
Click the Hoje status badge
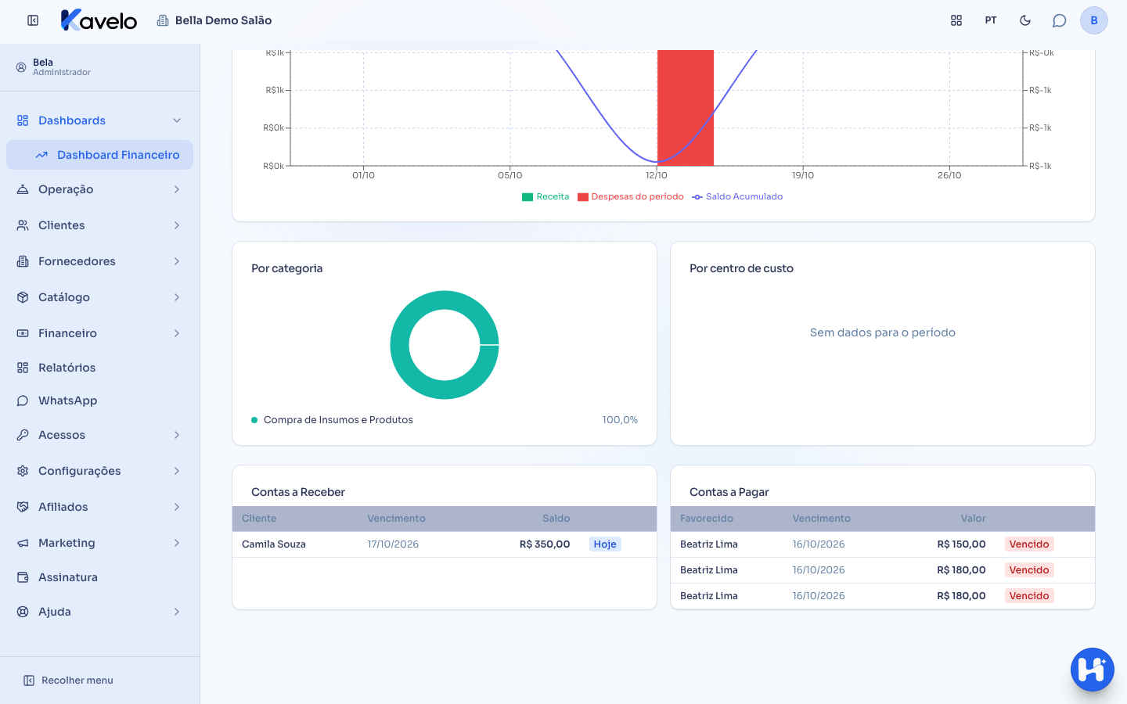(605, 544)
